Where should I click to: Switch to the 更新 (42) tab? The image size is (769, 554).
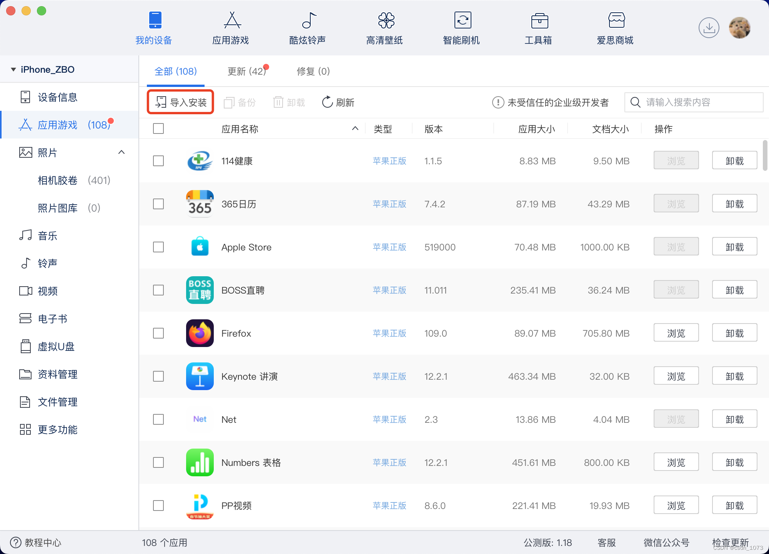(x=247, y=71)
